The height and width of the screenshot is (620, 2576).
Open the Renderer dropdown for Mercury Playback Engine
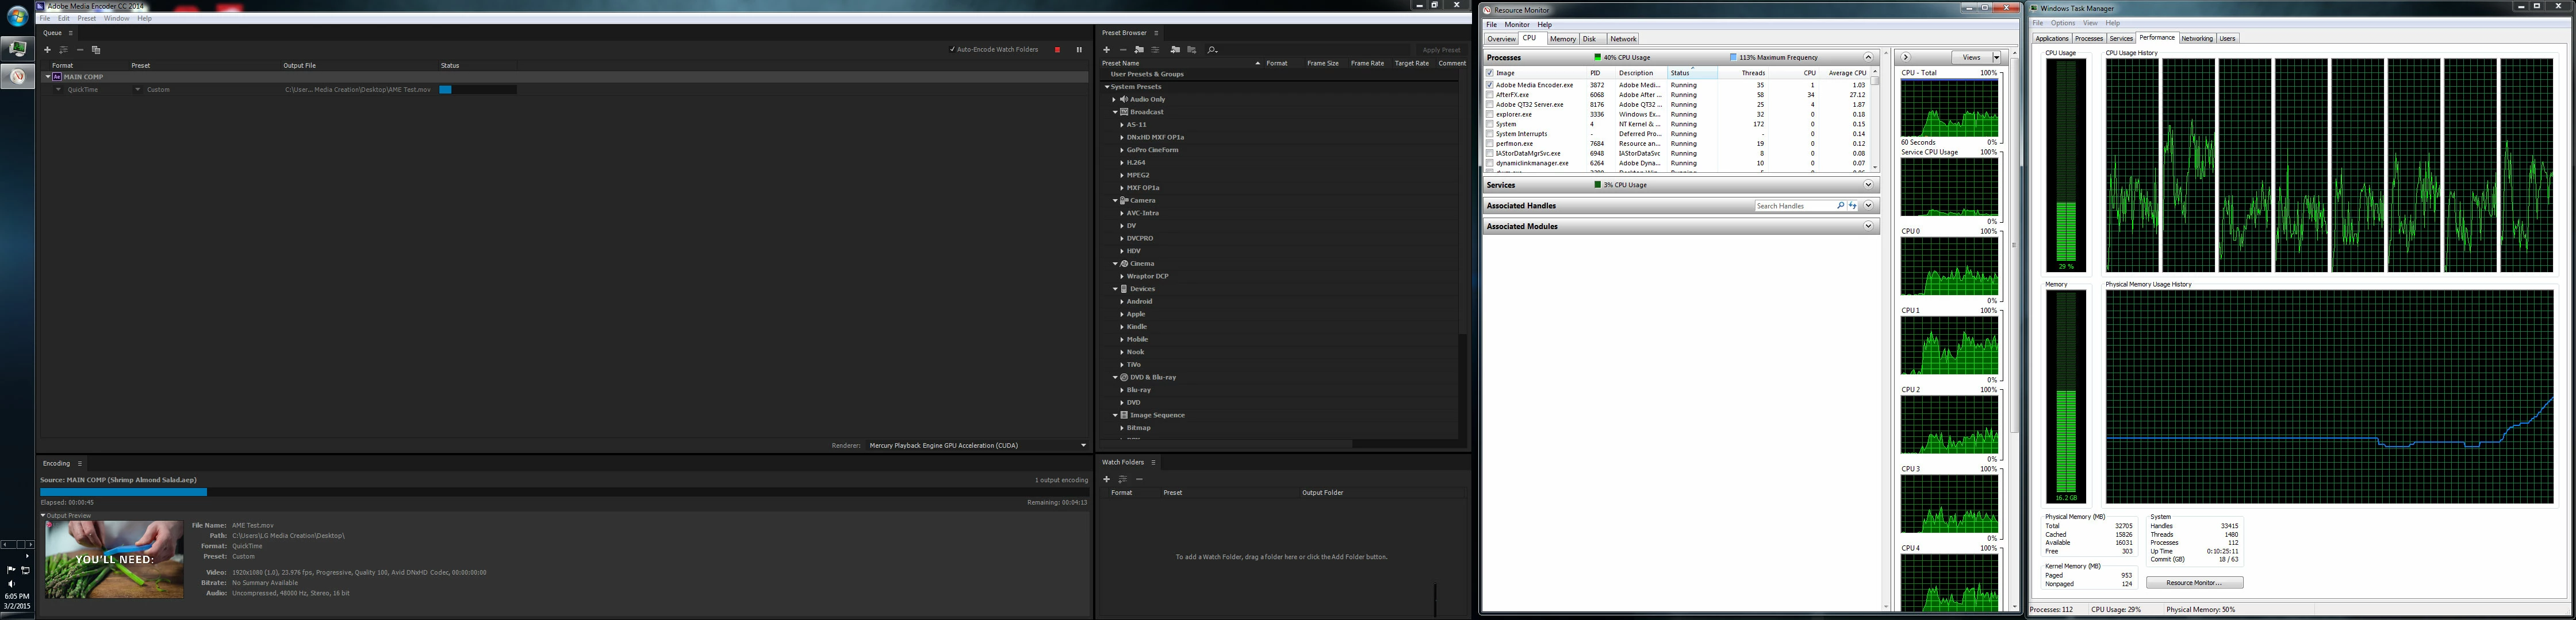click(x=1083, y=445)
